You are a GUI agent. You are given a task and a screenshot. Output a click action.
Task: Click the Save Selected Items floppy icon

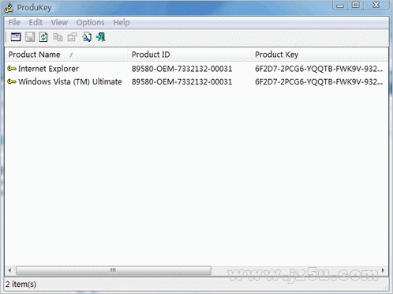coord(30,37)
